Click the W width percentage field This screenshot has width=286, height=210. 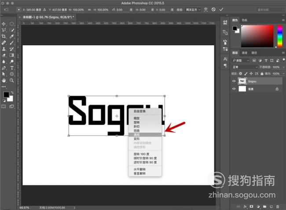[x=78, y=10]
